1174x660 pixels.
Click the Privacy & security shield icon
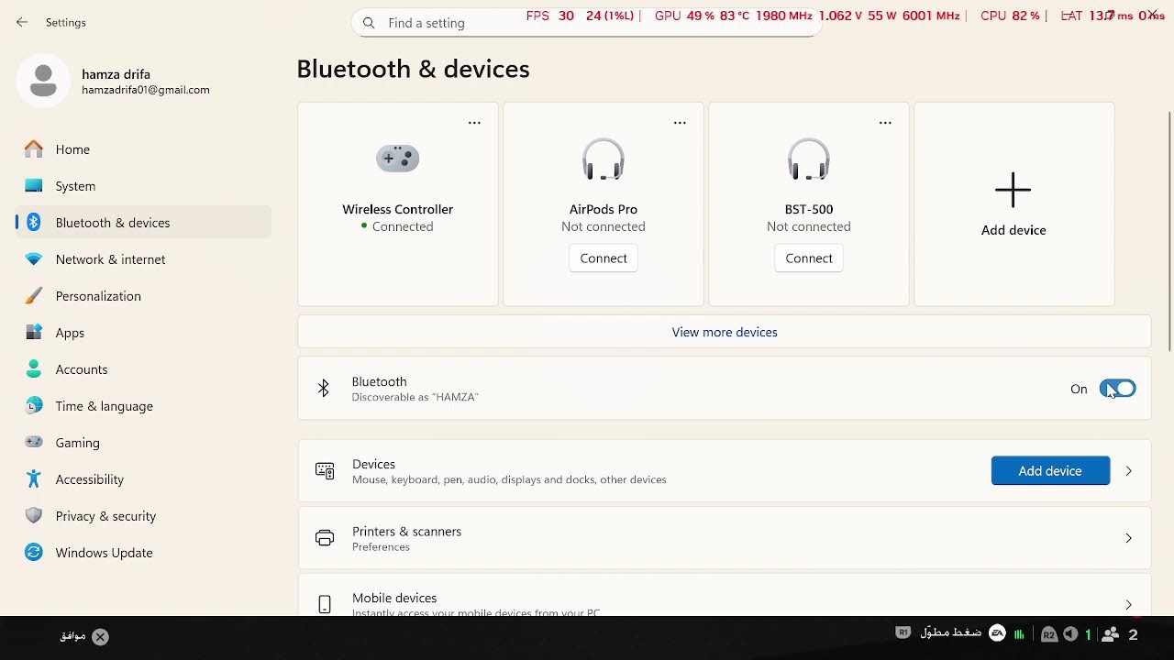pyautogui.click(x=34, y=516)
